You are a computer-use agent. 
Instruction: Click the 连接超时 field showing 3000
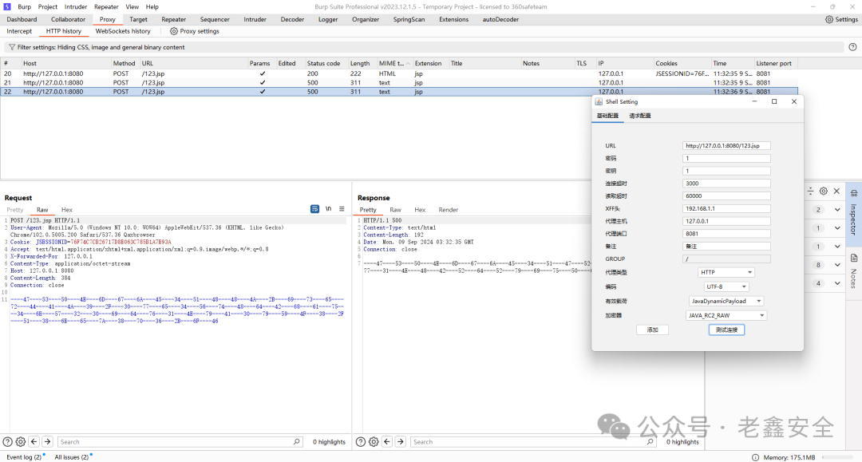pos(726,184)
